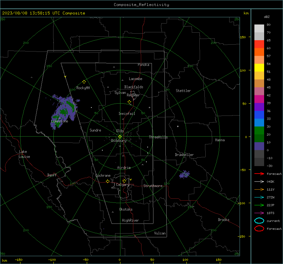Click the Stettler town label
This screenshot has height=264, width=283.
[x=183, y=91]
